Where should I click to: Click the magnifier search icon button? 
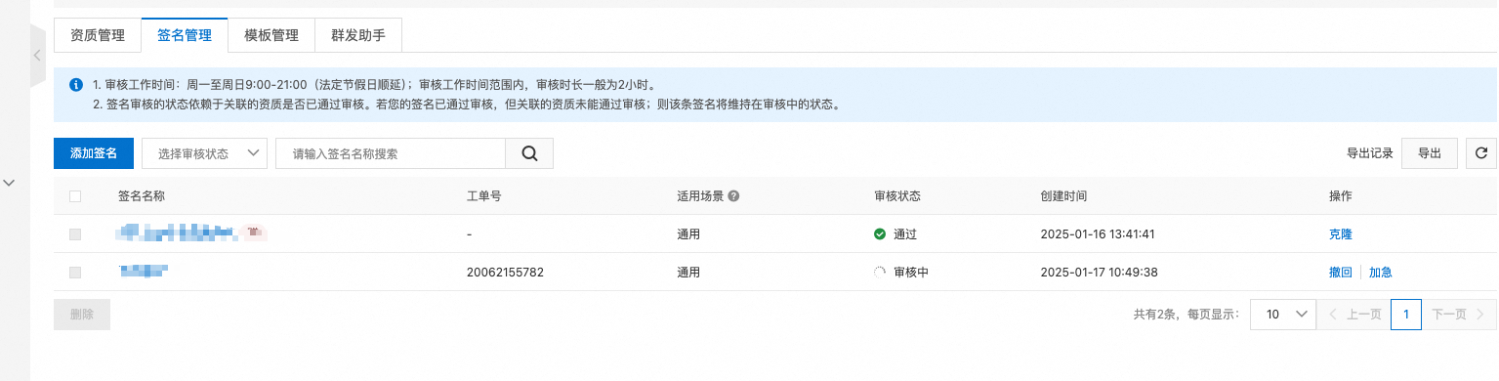coord(529,153)
